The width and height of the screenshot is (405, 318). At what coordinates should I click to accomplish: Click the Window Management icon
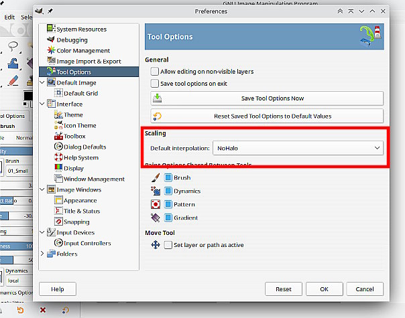coord(58,179)
